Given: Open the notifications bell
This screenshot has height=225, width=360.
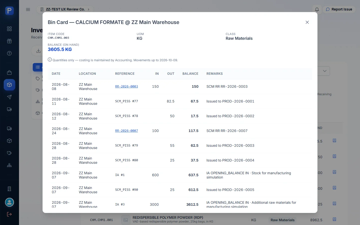Looking at the screenshot, I should 317,9.
